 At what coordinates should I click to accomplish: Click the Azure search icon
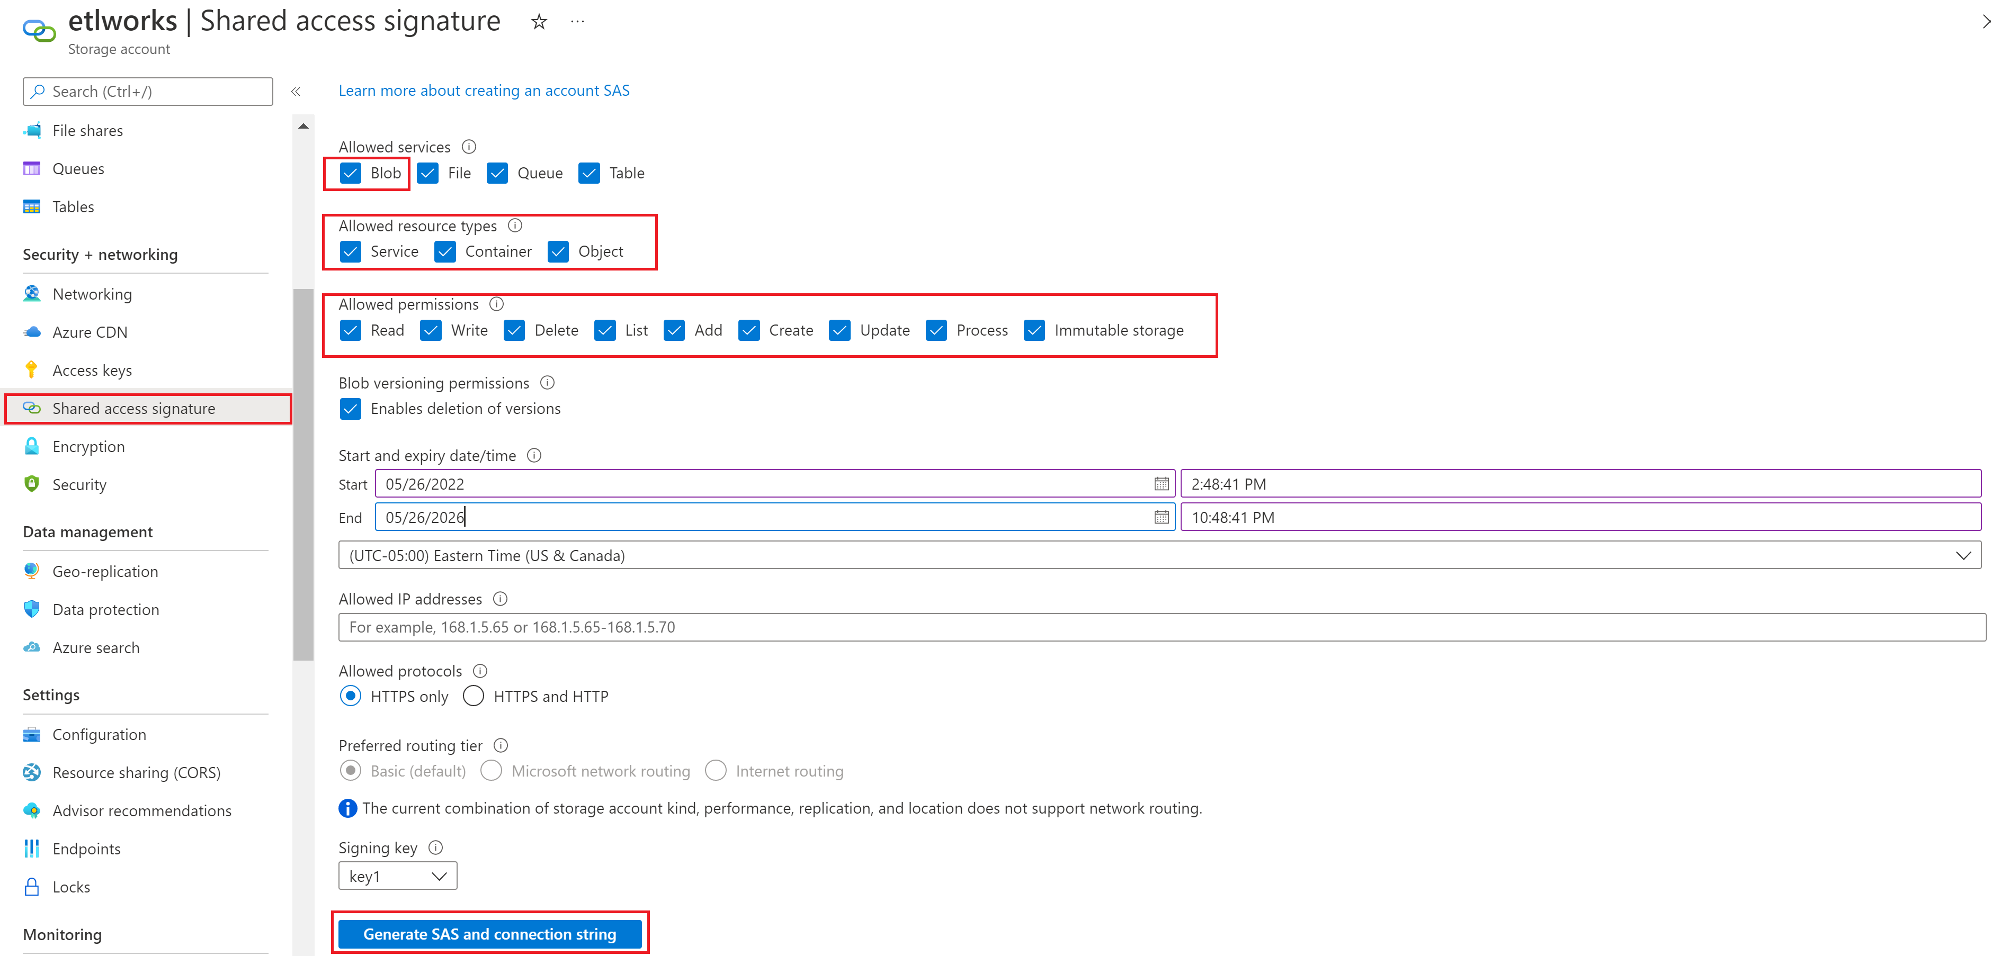pos(32,647)
